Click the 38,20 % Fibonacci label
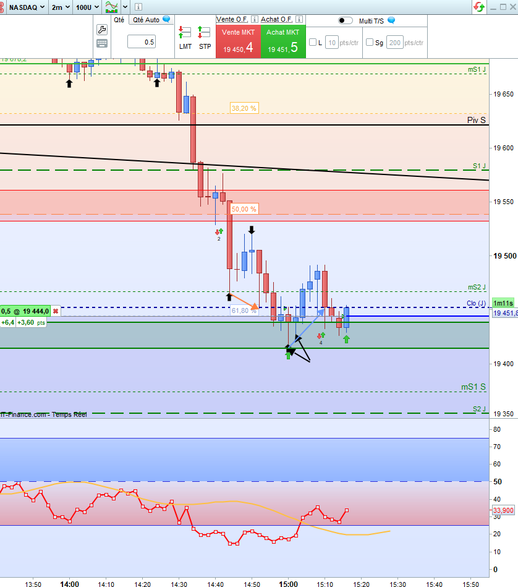The height and width of the screenshot is (587, 518). pos(244,108)
